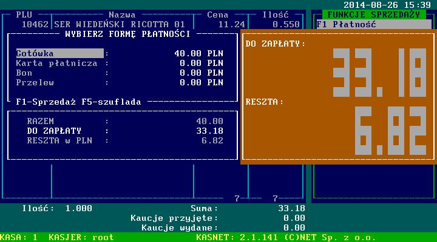This screenshot has width=437, height=242.
Task: Click product name SER WIEDEŃSKI RICOTTA 01
Action: click(x=120, y=24)
